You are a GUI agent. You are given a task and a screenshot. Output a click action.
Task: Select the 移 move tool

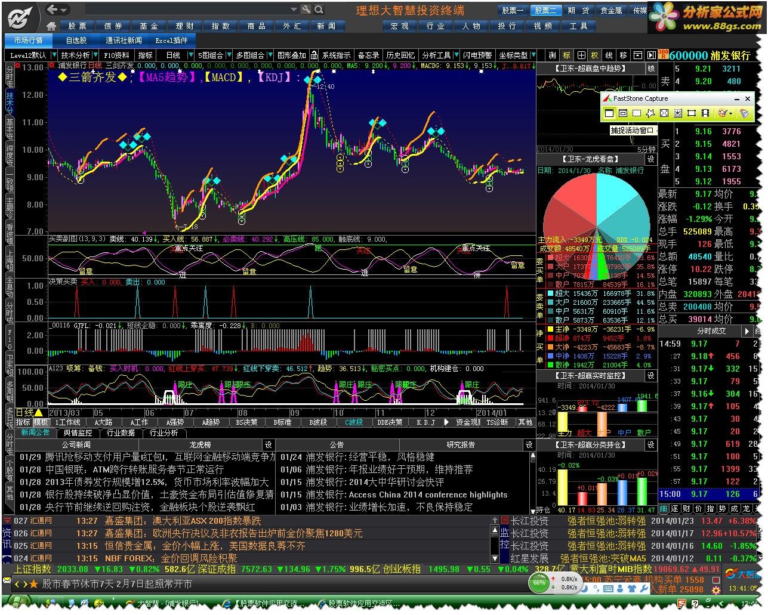click(x=623, y=55)
